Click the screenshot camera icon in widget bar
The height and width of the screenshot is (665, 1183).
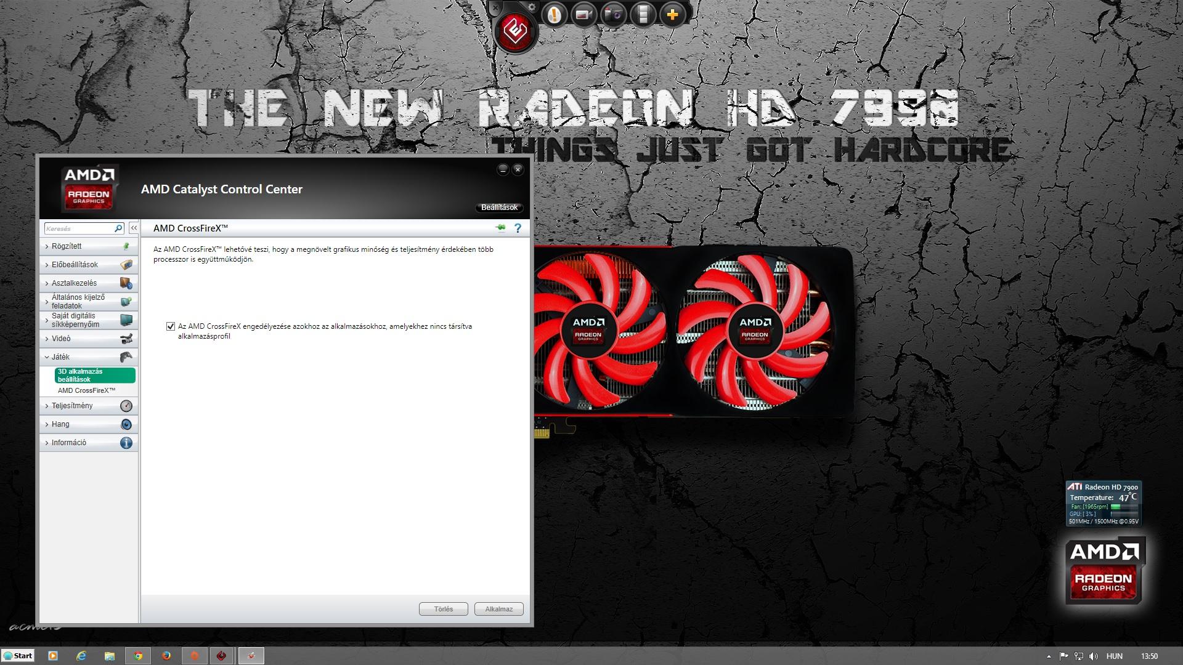tap(613, 14)
